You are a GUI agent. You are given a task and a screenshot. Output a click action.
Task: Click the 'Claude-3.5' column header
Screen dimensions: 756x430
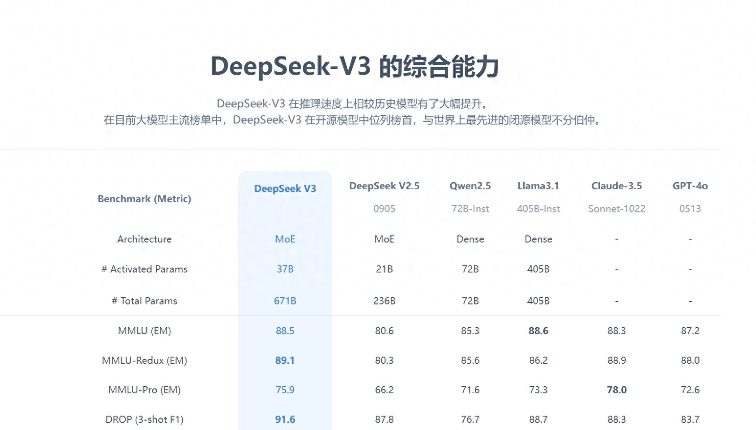616,186
